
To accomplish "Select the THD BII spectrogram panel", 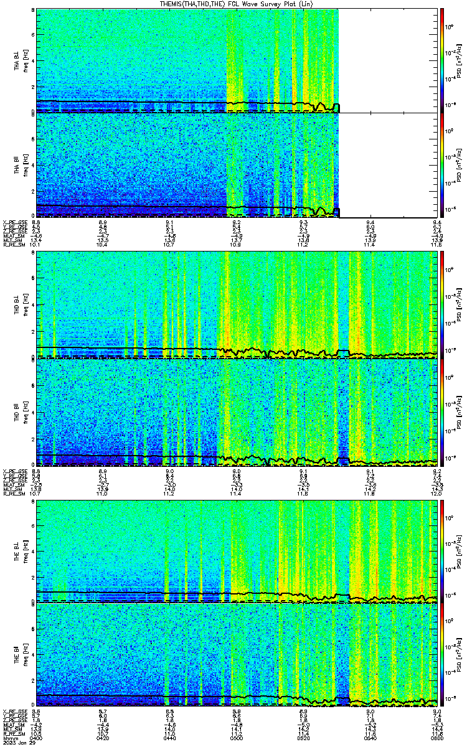I will 237,412.
